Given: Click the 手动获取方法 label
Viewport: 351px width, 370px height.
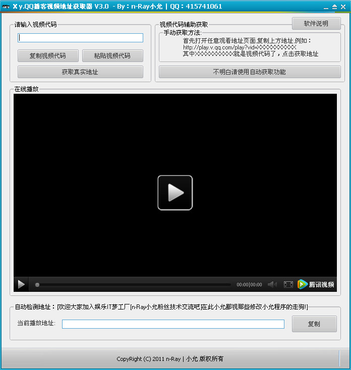Looking at the screenshot, I should pyautogui.click(x=183, y=33).
